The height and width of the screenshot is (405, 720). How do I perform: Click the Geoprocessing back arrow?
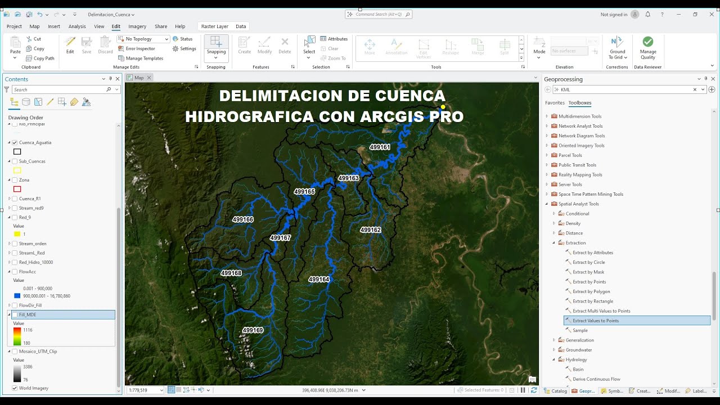coord(548,89)
